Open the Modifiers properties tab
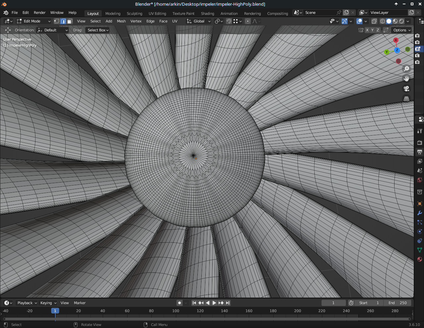The width and height of the screenshot is (424, 328). (420, 213)
